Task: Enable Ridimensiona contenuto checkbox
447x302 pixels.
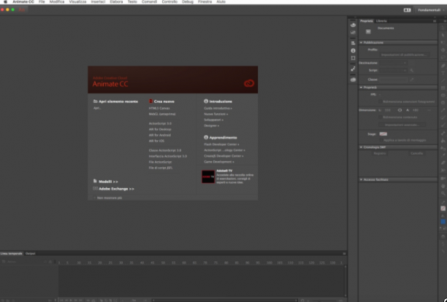Action: (x=381, y=117)
